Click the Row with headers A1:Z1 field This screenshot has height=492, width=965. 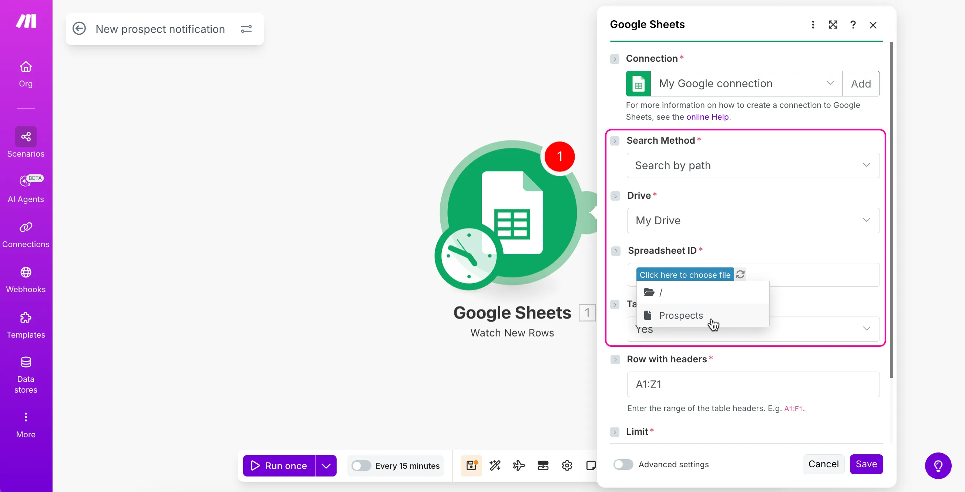pyautogui.click(x=753, y=384)
